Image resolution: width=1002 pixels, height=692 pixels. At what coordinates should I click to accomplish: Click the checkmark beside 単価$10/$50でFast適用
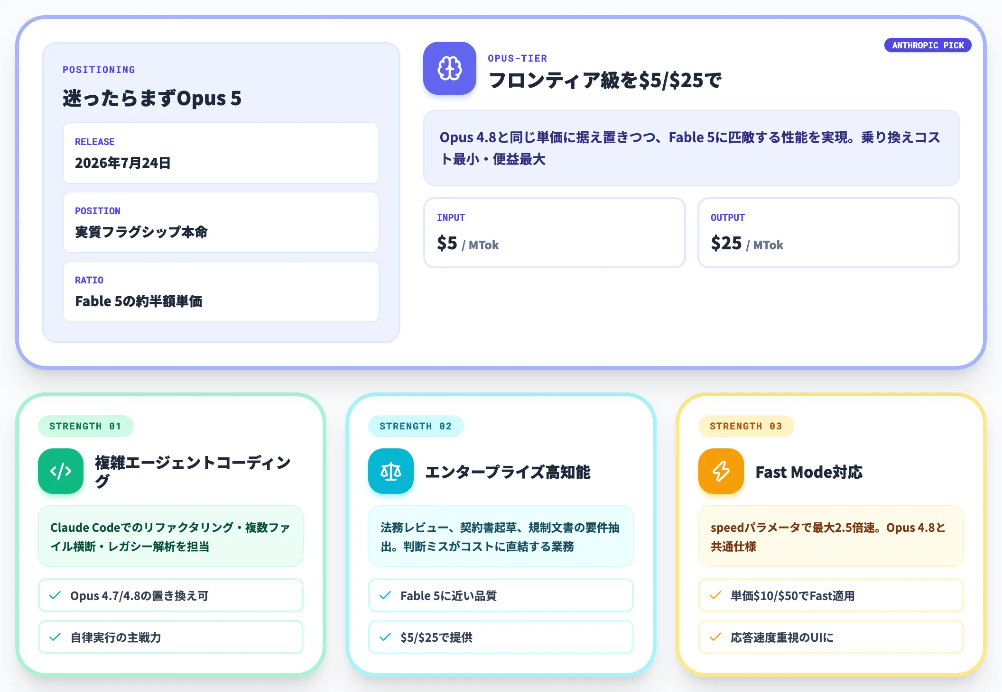pyautogui.click(x=715, y=595)
